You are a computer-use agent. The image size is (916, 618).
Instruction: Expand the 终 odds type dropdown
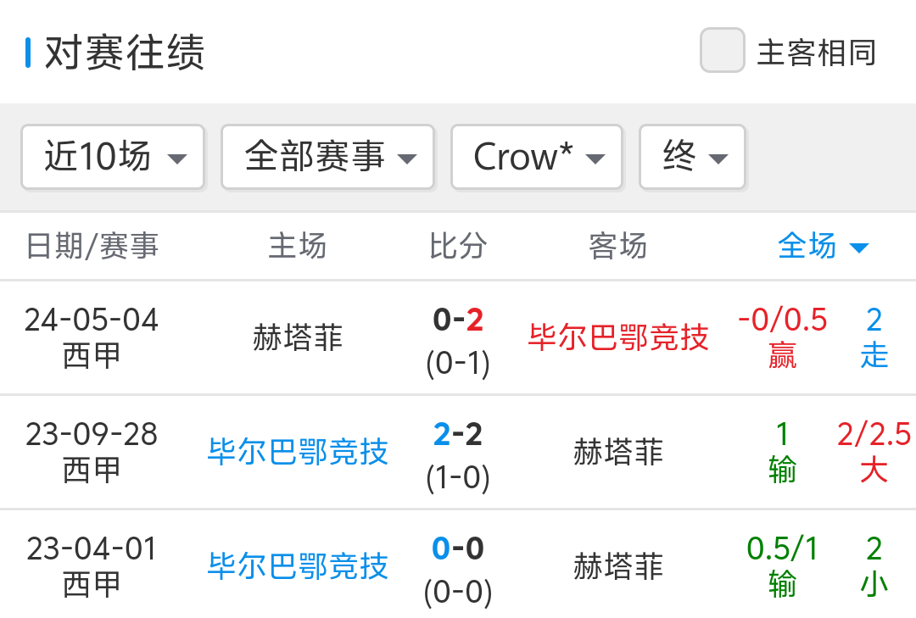point(692,157)
